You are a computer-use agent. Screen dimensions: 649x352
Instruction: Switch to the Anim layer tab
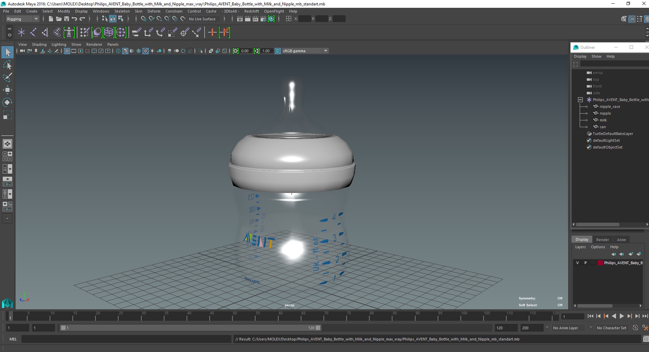click(621, 240)
